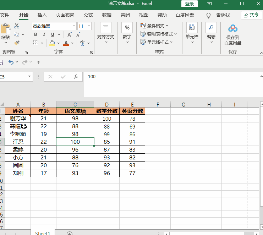Click the Insert Function fx icon

click(76, 77)
